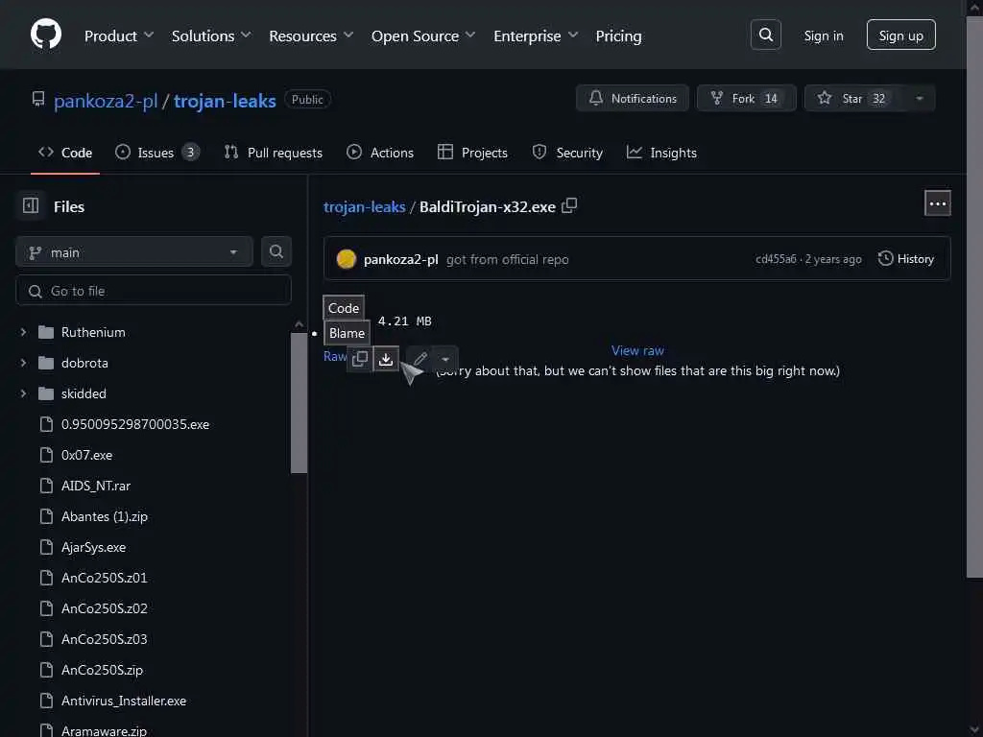
Task: Star the trojan-leaks repository
Action: 854,99
